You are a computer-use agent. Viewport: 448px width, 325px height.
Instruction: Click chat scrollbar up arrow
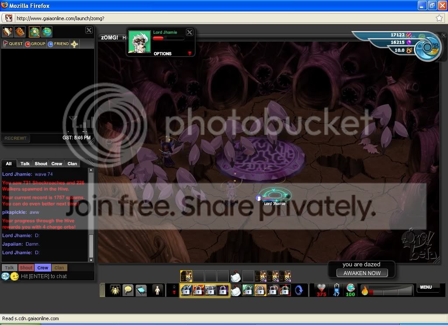(x=91, y=170)
